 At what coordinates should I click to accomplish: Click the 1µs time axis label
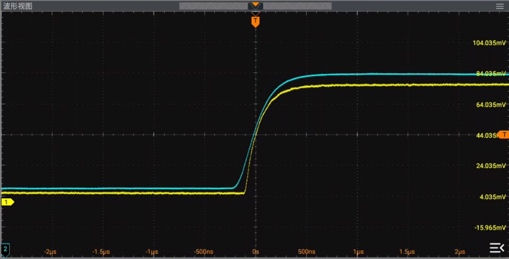358,252
